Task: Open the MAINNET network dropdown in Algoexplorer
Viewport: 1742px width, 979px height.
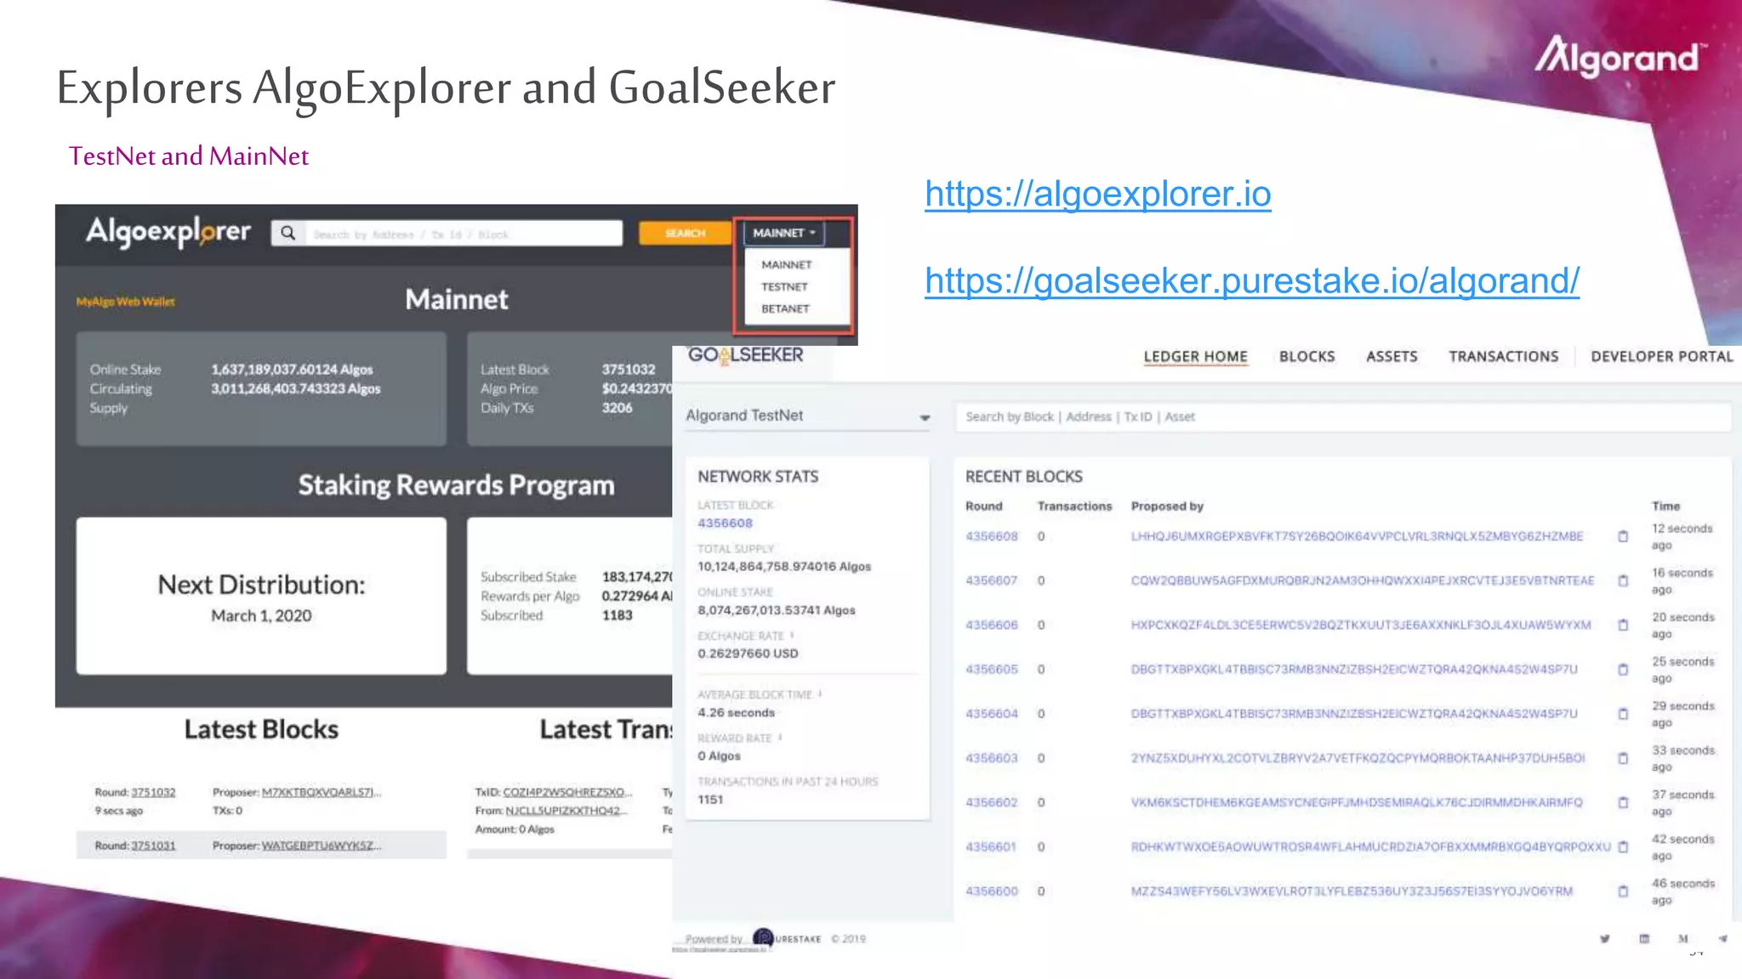Action: click(x=783, y=233)
